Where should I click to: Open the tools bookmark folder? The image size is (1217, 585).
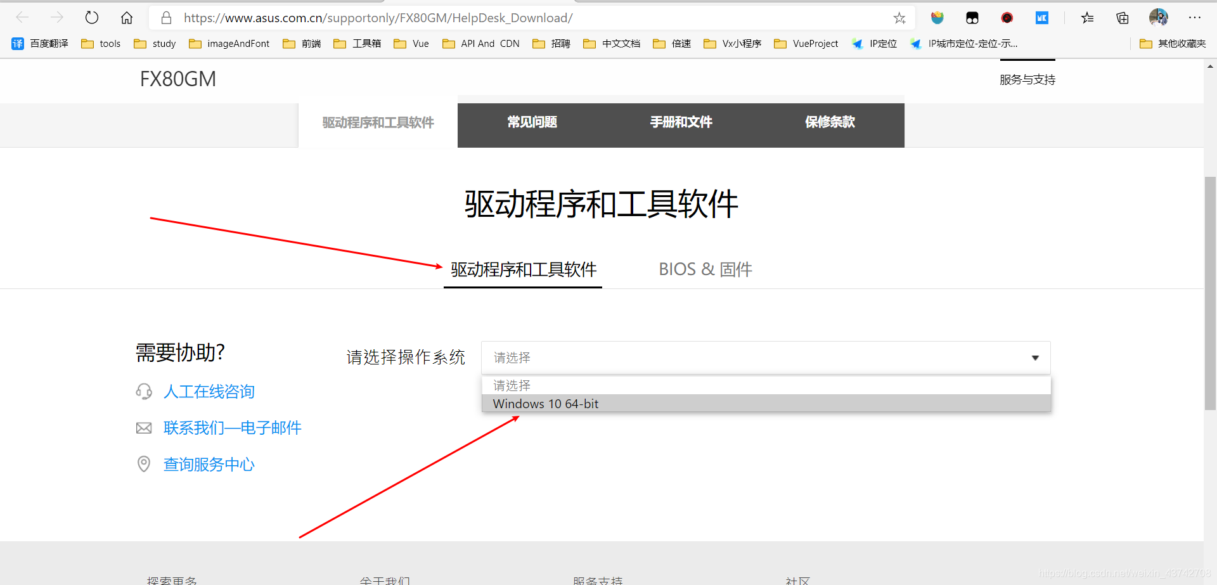tap(101, 44)
